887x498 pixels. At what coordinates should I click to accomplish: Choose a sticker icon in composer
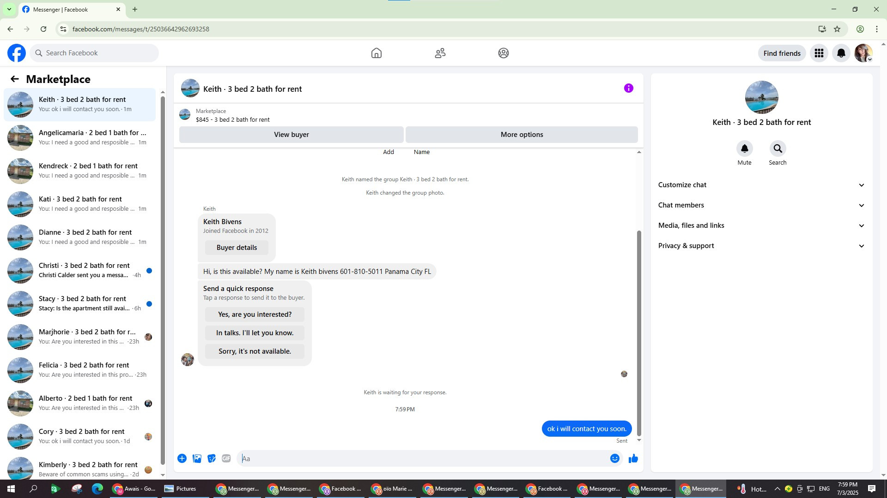[212, 458]
